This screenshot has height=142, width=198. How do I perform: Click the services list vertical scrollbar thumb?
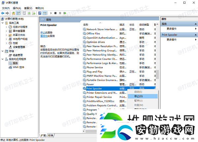[x=157, y=75]
